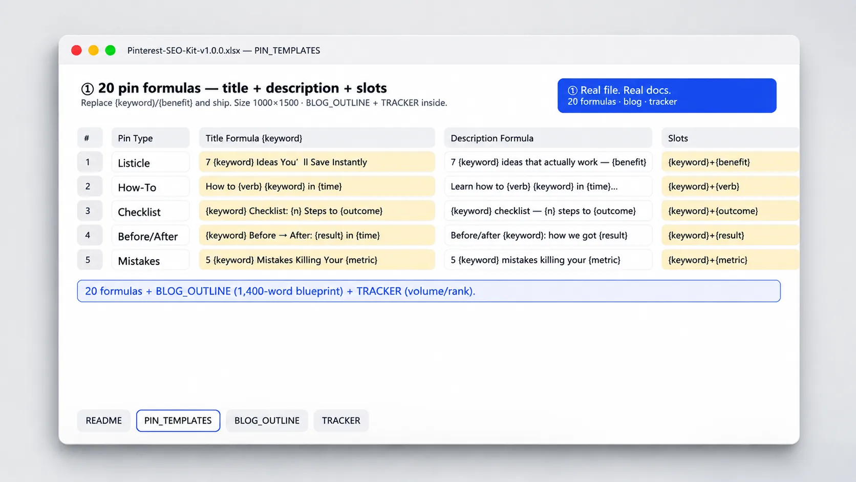Switch to the BLOG_OUTLINE sheet tab

coord(267,421)
